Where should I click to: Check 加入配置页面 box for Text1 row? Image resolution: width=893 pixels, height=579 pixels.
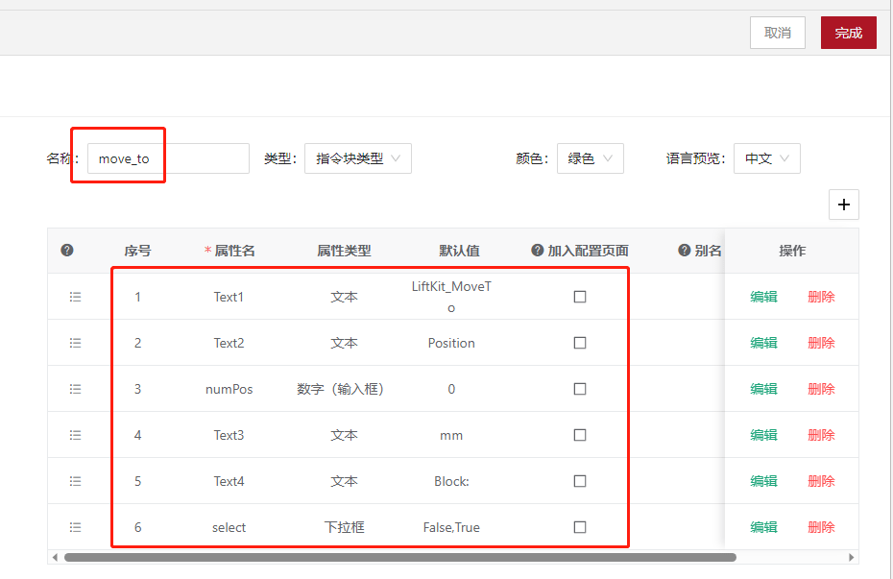click(580, 297)
